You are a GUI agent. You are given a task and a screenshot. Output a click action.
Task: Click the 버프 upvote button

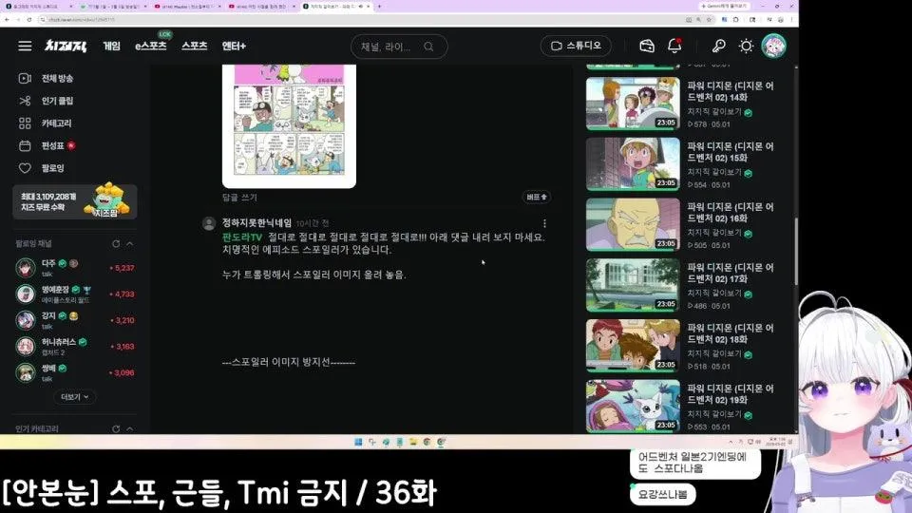536,198
